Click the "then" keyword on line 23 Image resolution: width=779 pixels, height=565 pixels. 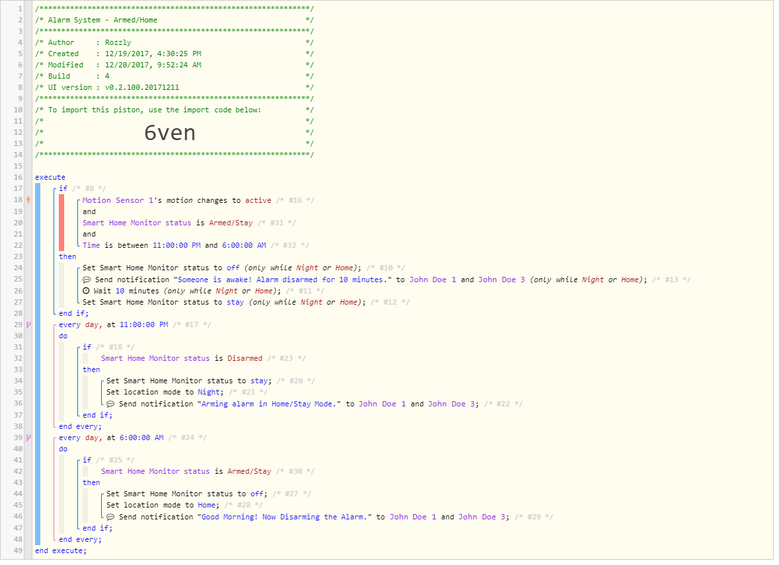67,256
